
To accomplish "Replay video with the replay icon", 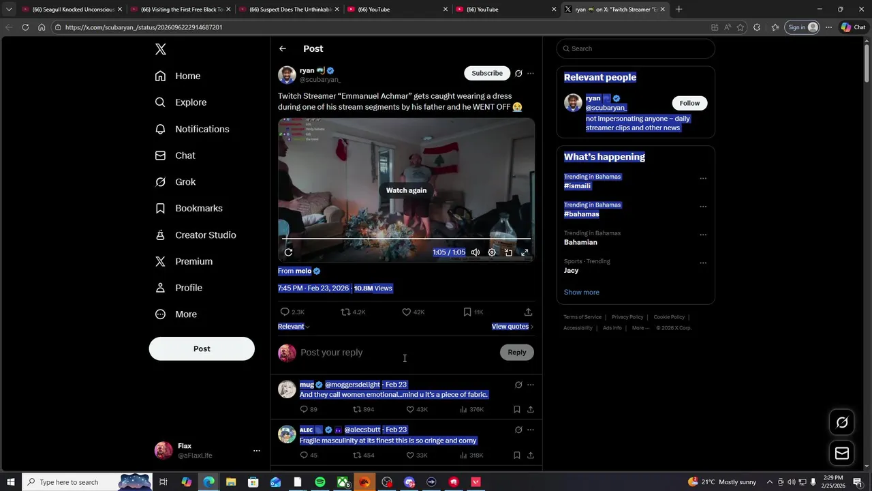I will pos(288,252).
